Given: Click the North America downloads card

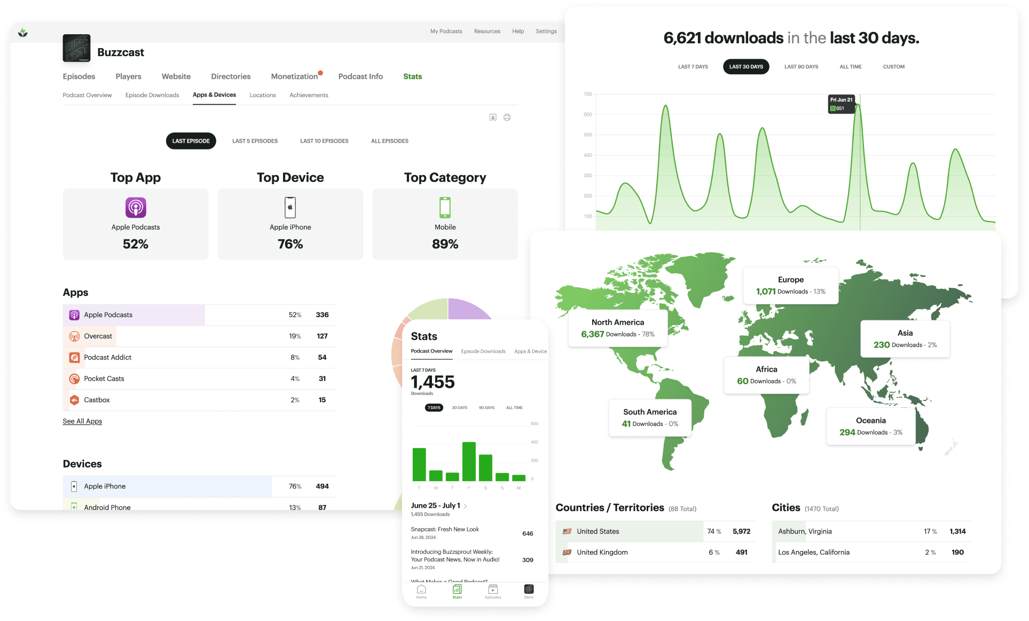Looking at the screenshot, I should (618, 328).
